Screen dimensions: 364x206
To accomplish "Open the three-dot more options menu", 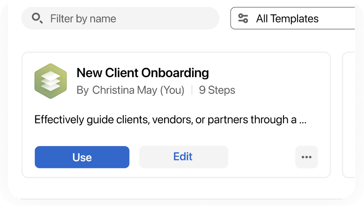I will click(x=306, y=157).
